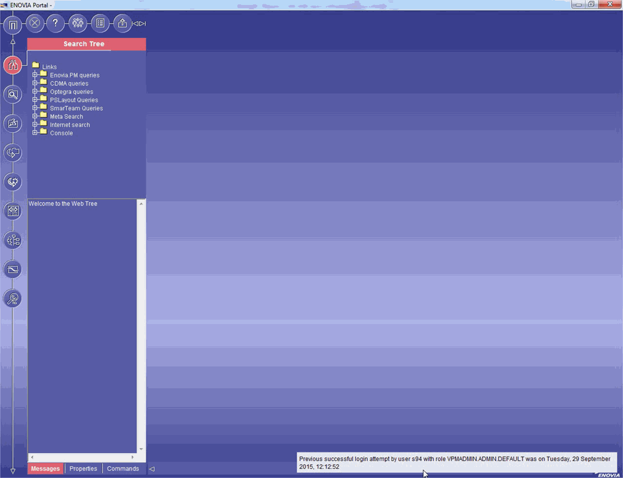The image size is (623, 478).
Task: Click the people group icon in top toolbar
Action: click(78, 24)
